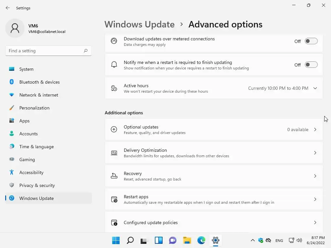The width and height of the screenshot is (331, 248).
Task: Open Configured update policies chevron
Action: 315,222
